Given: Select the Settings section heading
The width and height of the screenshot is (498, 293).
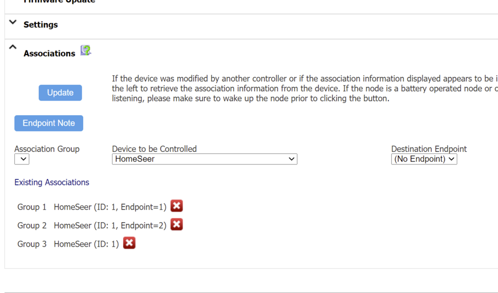Looking at the screenshot, I should point(40,24).
